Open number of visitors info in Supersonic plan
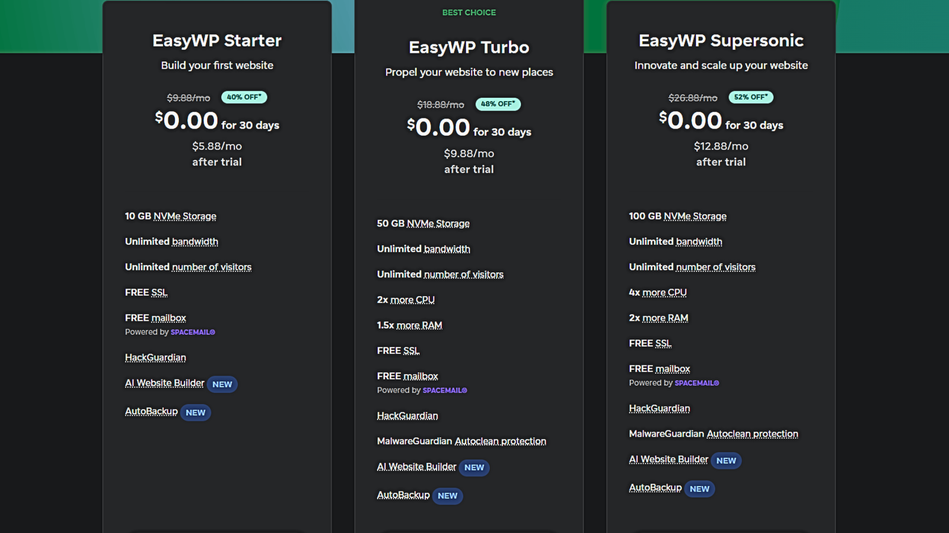This screenshot has width=949, height=533. (x=716, y=267)
